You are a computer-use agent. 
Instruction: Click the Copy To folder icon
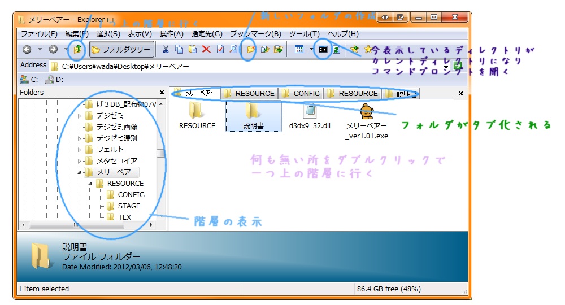pyautogui.click(x=265, y=49)
